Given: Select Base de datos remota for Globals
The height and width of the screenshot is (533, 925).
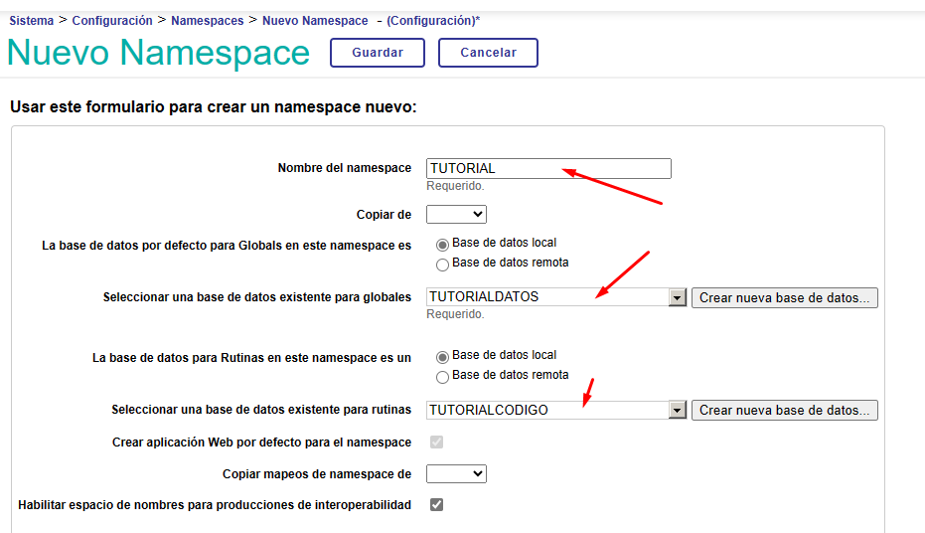Looking at the screenshot, I should pyautogui.click(x=443, y=265).
